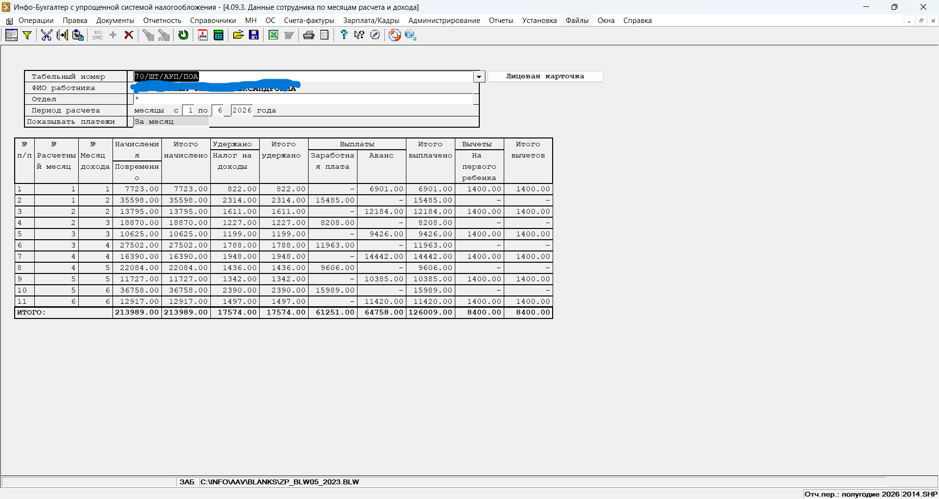Click the printer icon

click(309, 35)
